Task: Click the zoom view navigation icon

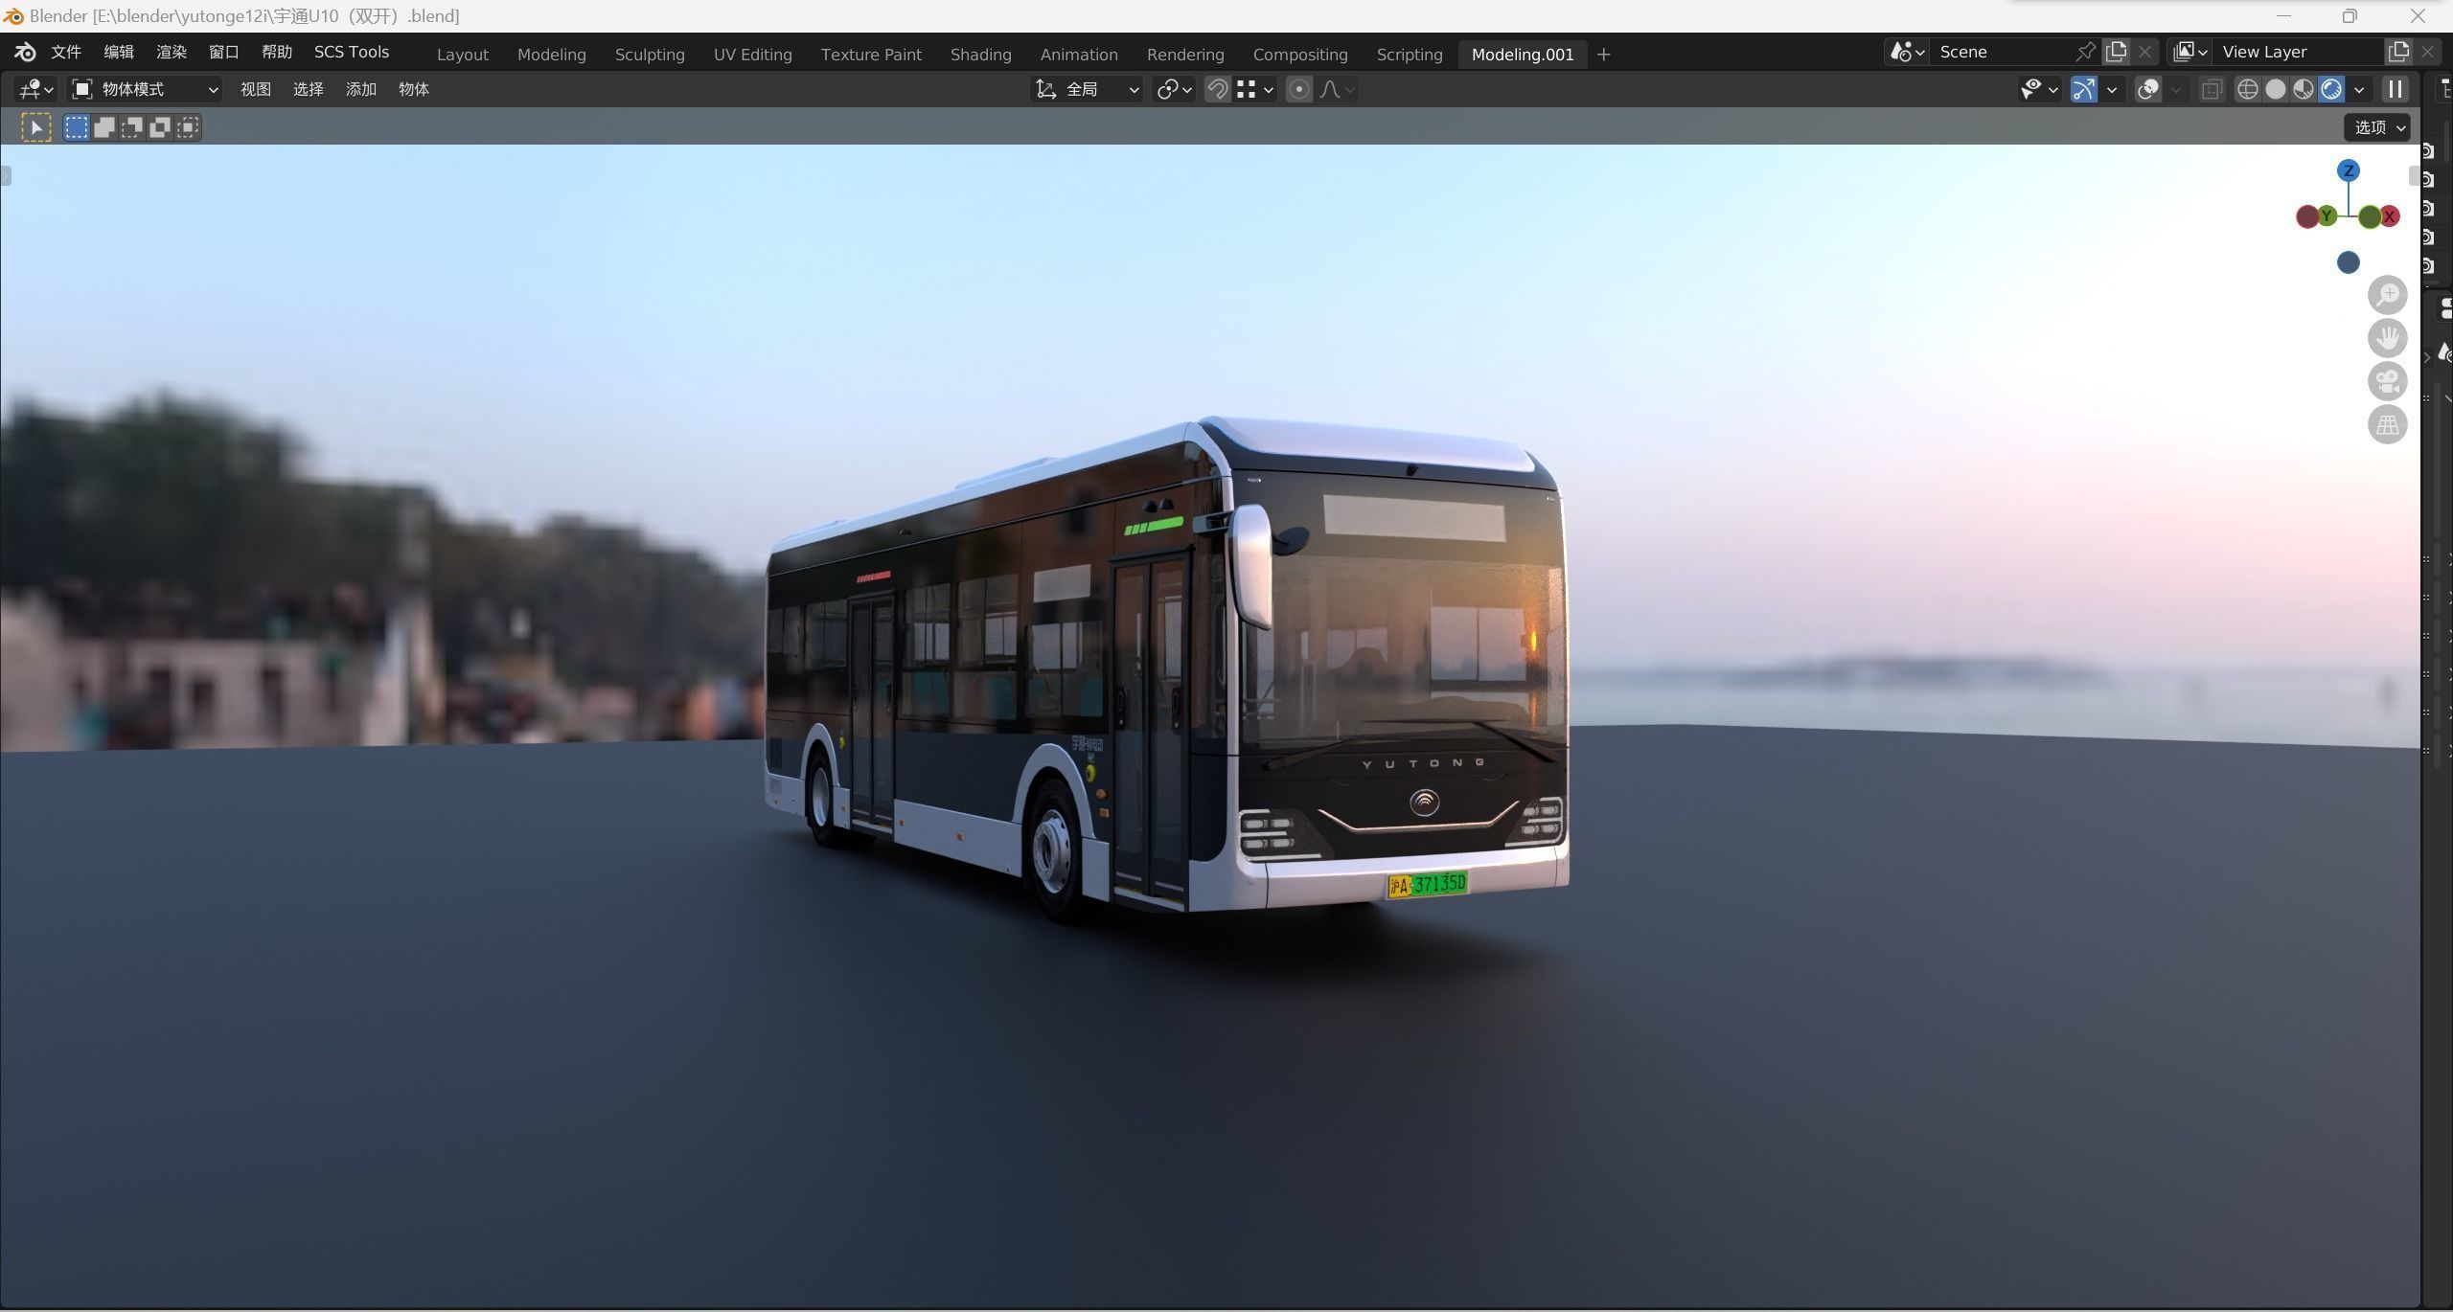Action: (2387, 295)
